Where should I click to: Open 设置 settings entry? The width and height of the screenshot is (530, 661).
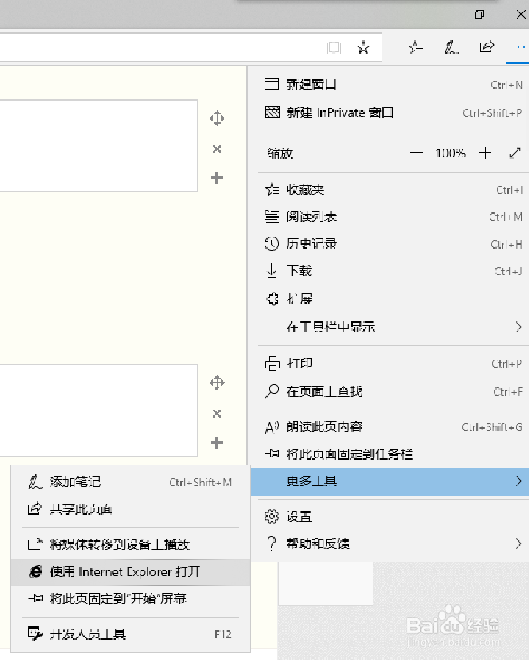pos(299,517)
